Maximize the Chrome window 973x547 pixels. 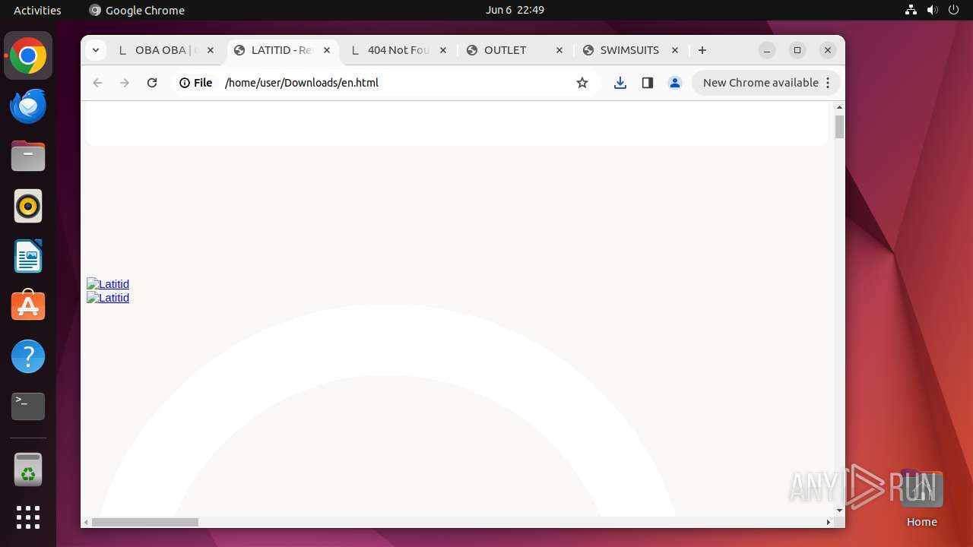pyautogui.click(x=797, y=50)
